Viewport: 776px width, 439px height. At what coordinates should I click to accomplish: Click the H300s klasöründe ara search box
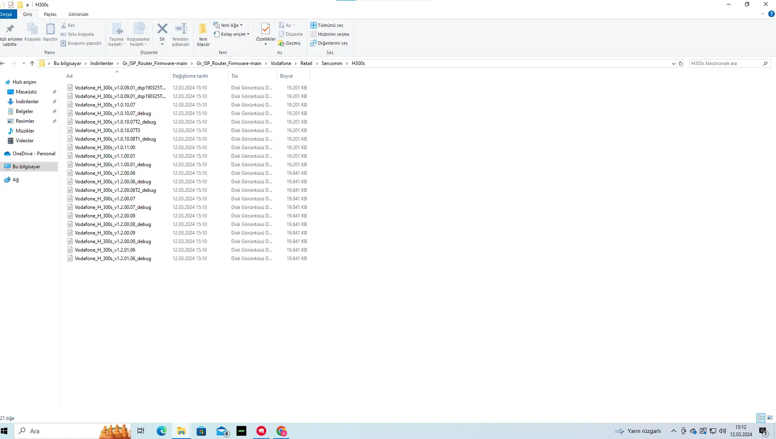(729, 63)
